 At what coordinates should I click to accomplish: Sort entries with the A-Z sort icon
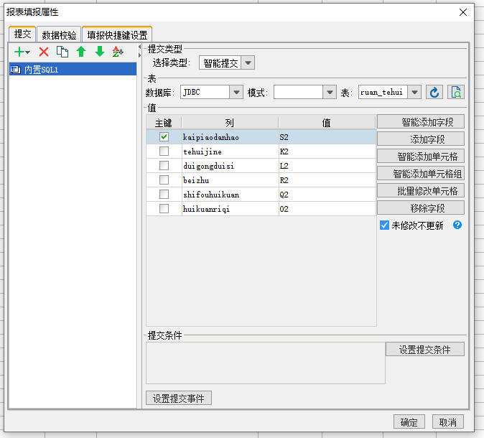(x=118, y=52)
